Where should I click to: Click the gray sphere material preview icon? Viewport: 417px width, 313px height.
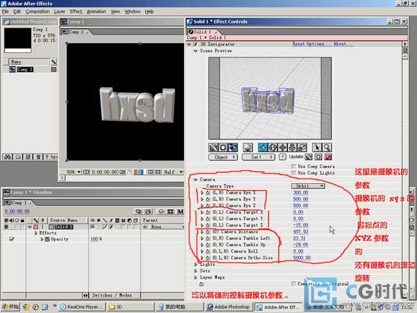[x=247, y=147]
